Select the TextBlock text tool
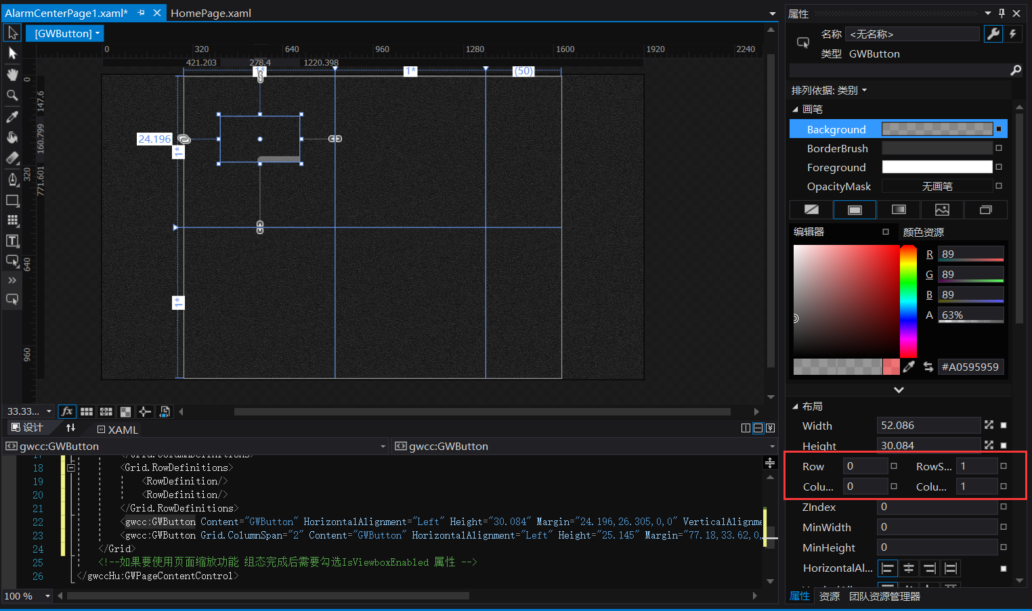Viewport: 1032px width, 611px height. coord(12,241)
